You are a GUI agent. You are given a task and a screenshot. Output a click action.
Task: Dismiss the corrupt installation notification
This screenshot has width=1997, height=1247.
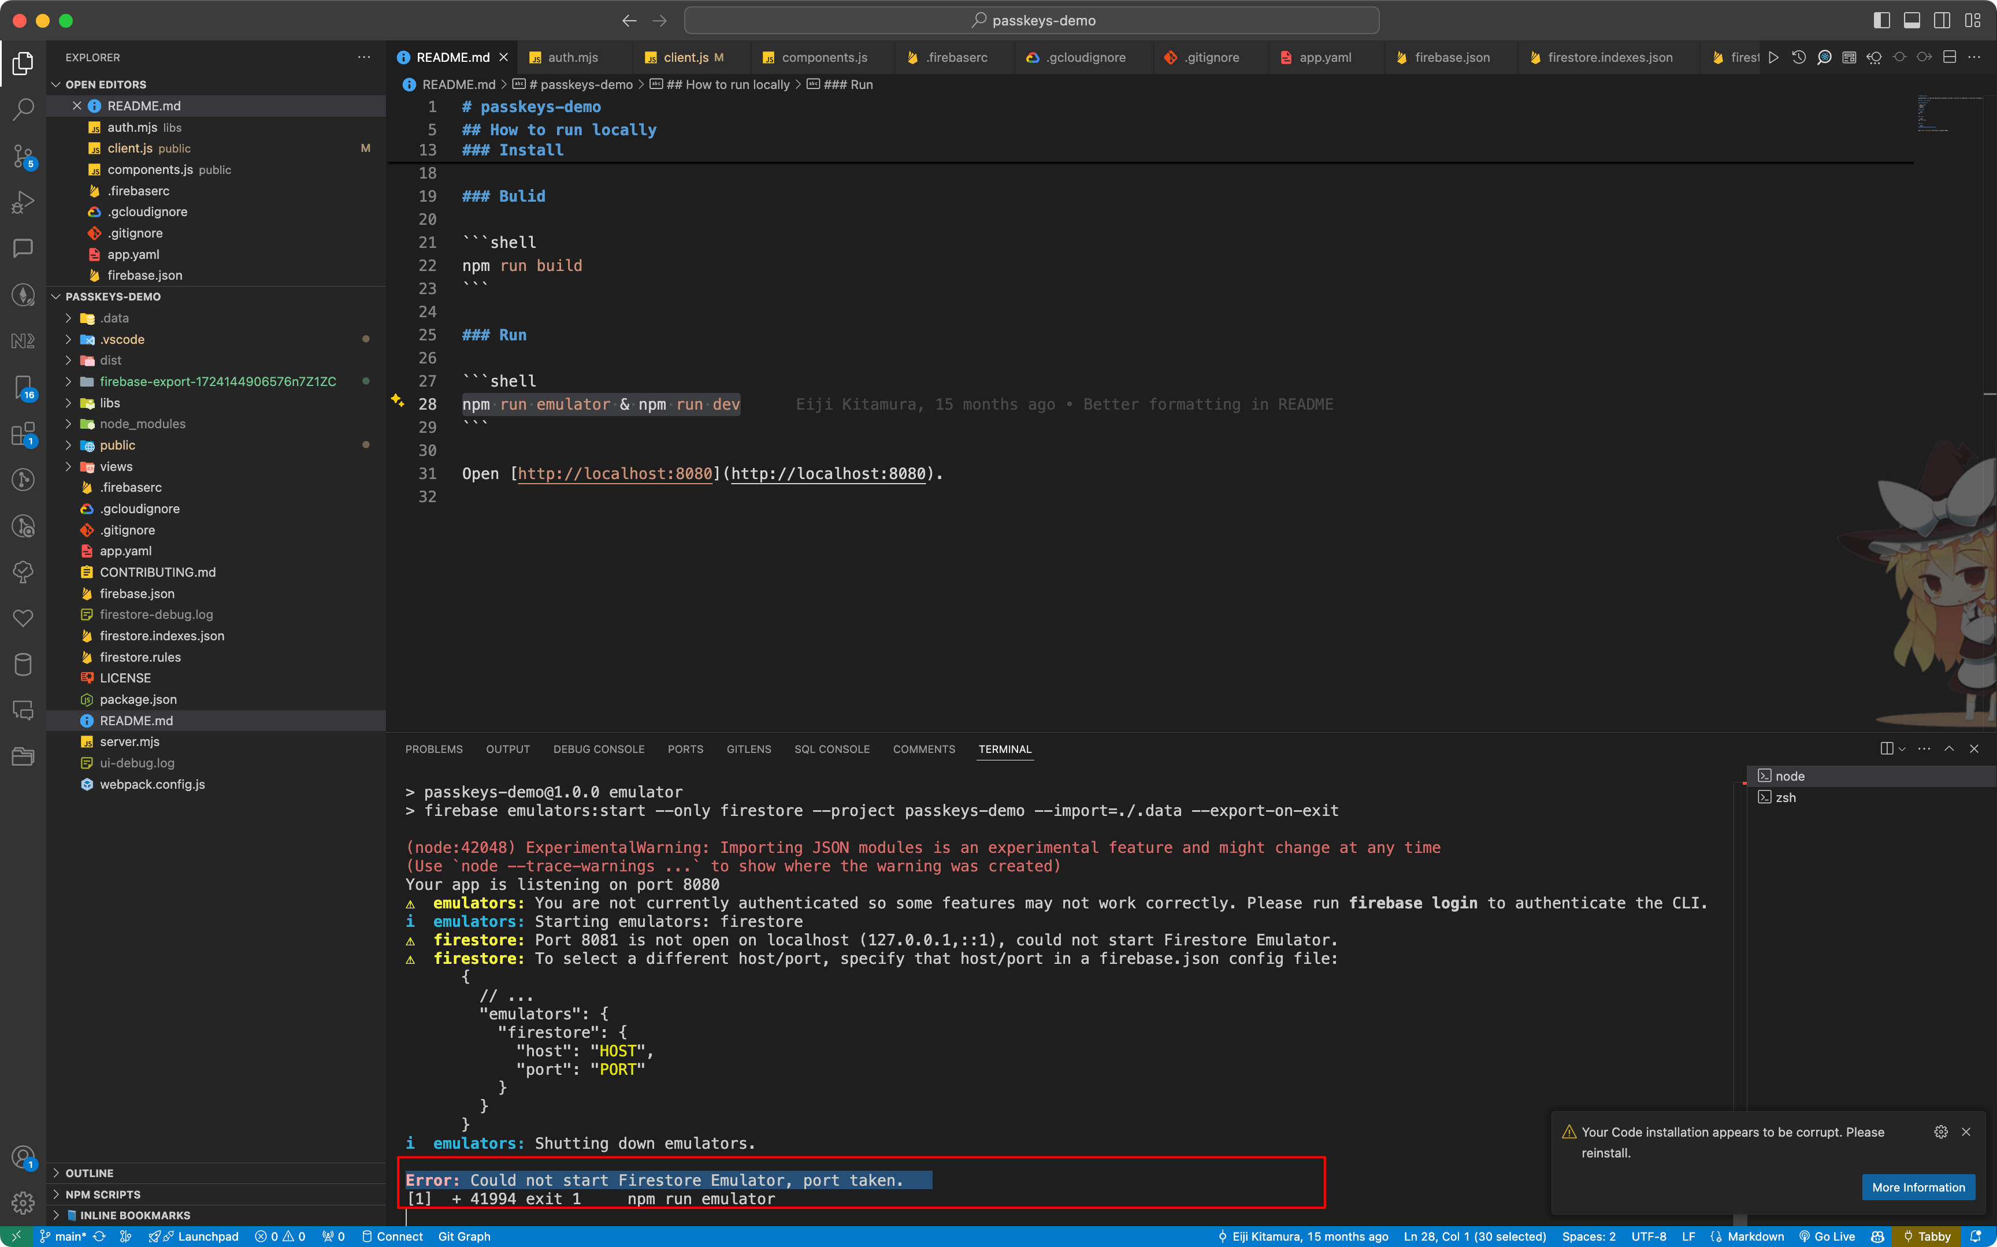1966,1131
